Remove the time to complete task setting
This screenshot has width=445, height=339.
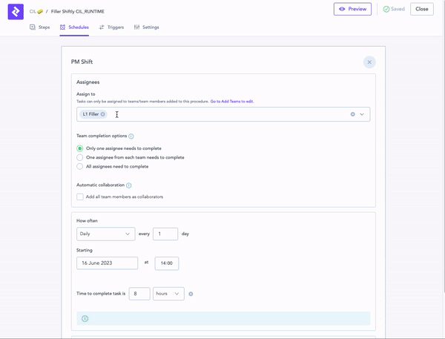coord(191,294)
